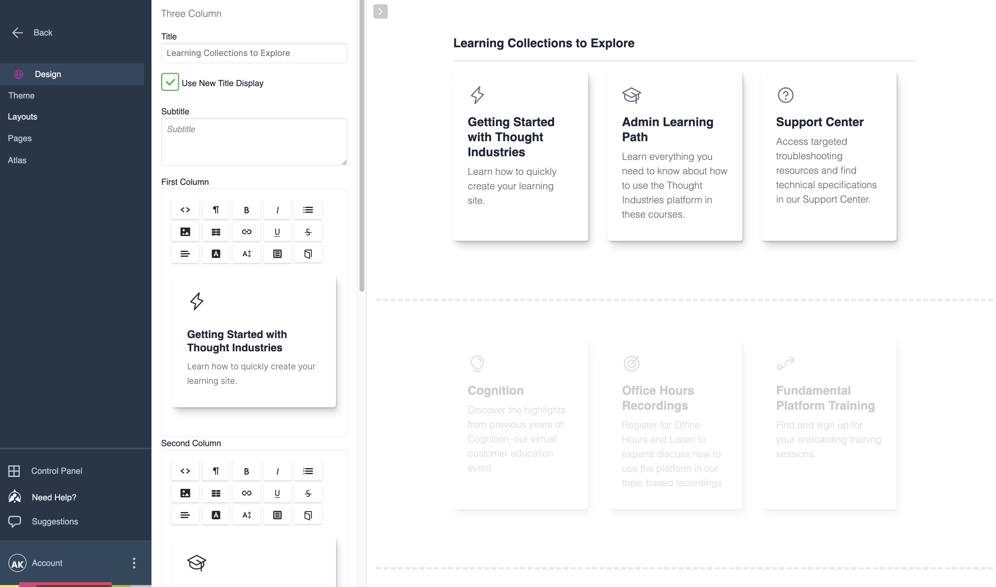Open paragraph format in First Column editor
The width and height of the screenshot is (996, 587).
click(216, 210)
